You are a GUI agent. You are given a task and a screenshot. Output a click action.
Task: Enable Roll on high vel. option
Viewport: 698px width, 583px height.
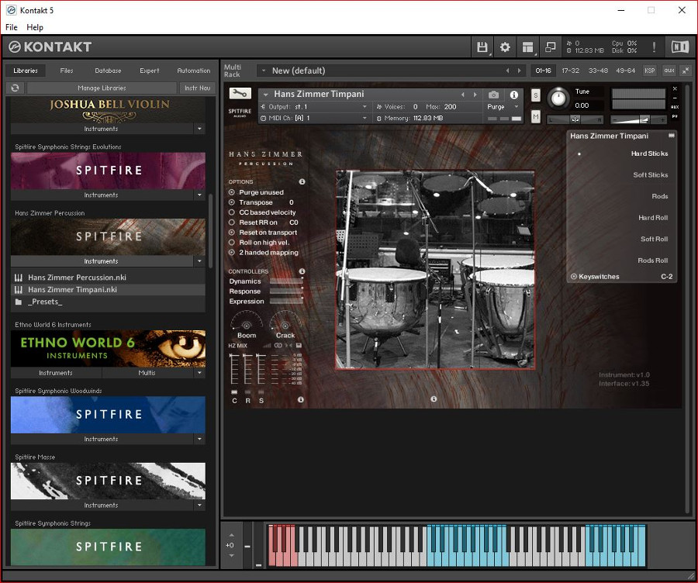click(x=231, y=243)
